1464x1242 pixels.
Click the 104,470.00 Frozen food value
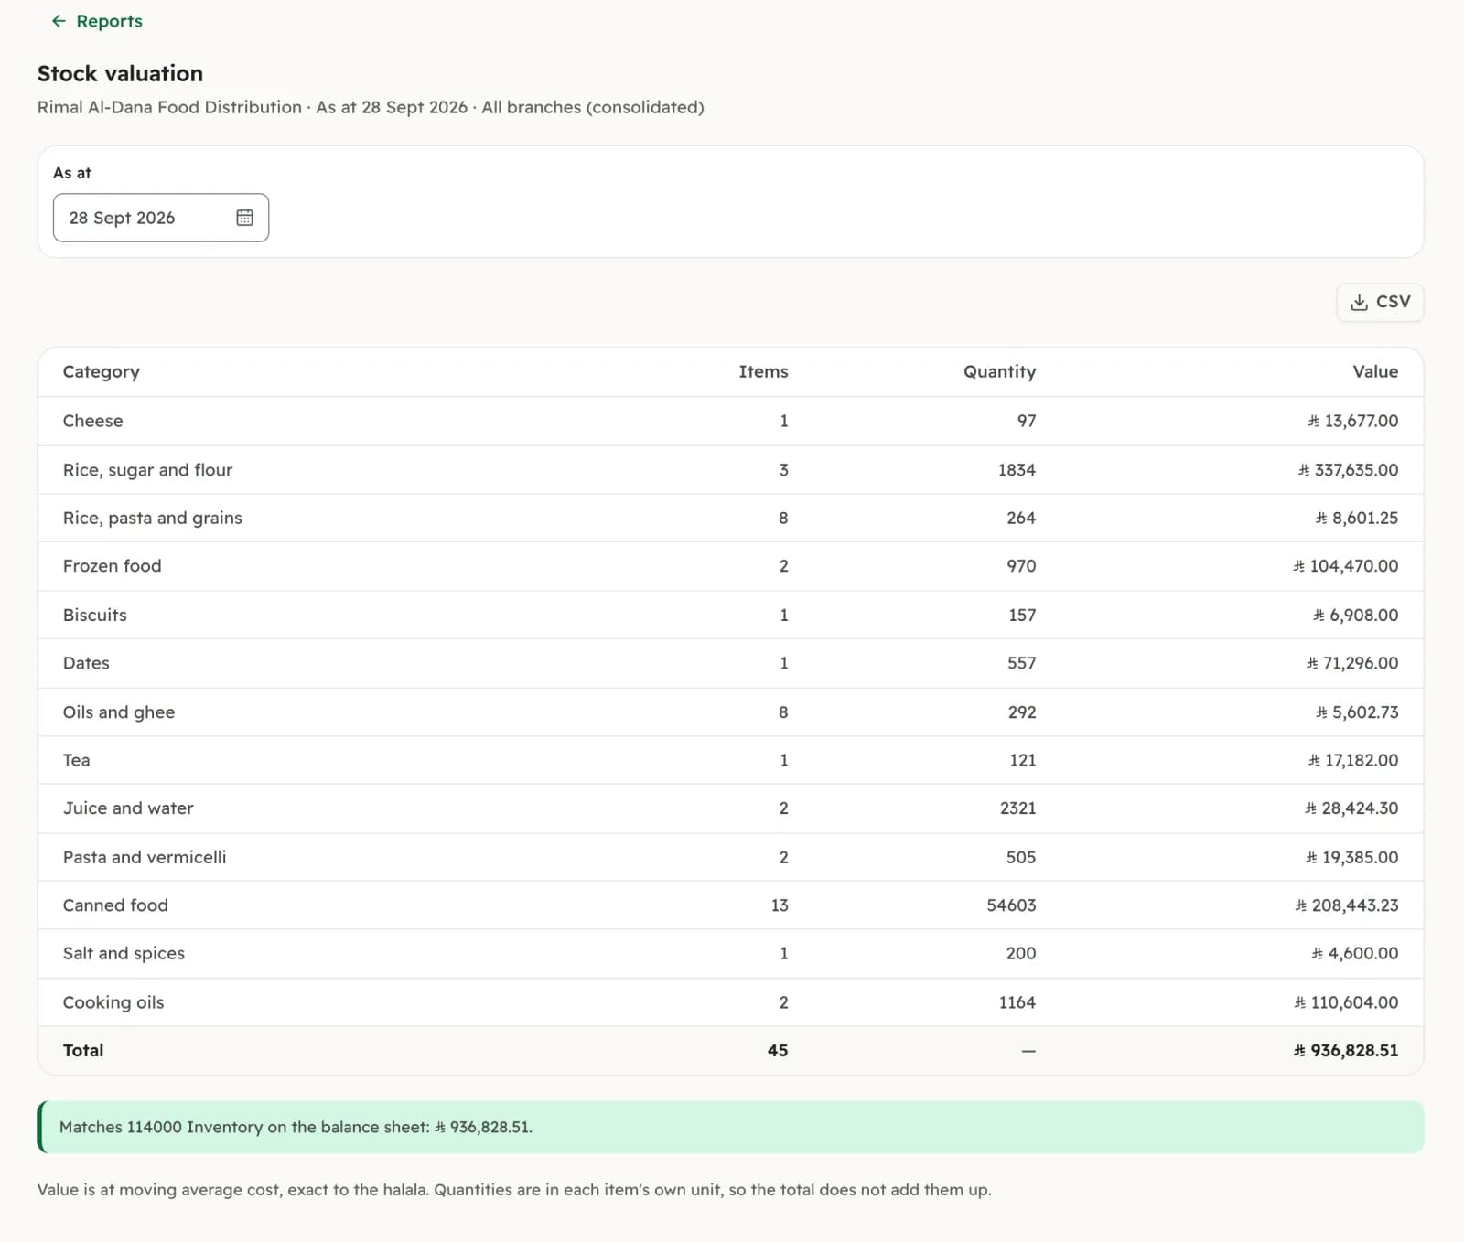click(1345, 566)
